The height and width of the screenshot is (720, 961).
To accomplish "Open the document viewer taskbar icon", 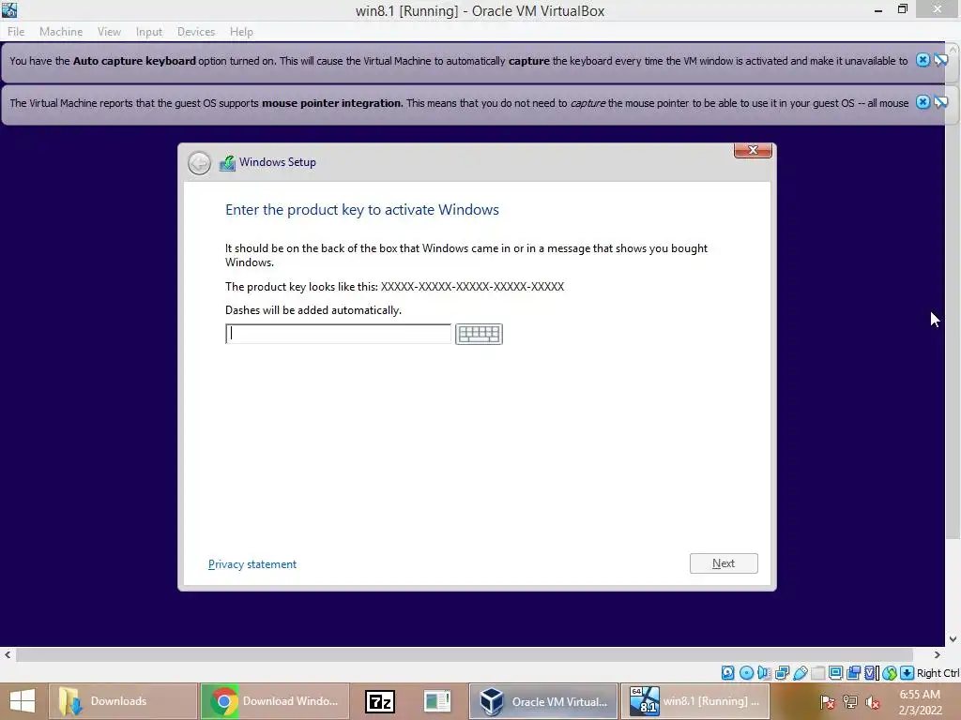I will pyautogui.click(x=437, y=701).
